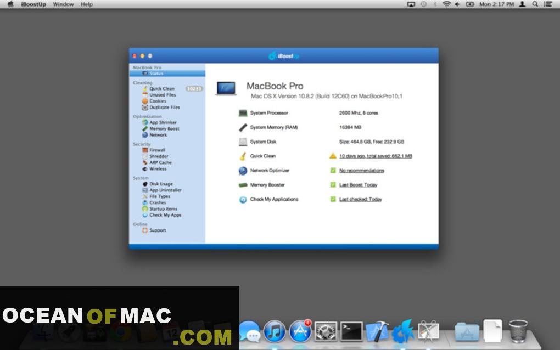Click the Mac OS X Version 10.8.2 text
560x350 pixels.
tap(327, 96)
